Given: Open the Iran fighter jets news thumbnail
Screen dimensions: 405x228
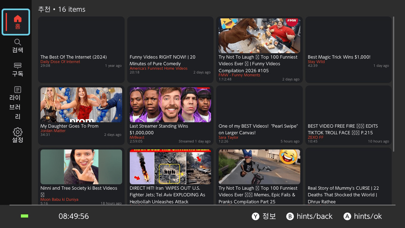Looking at the screenshot, I should click(x=170, y=167).
